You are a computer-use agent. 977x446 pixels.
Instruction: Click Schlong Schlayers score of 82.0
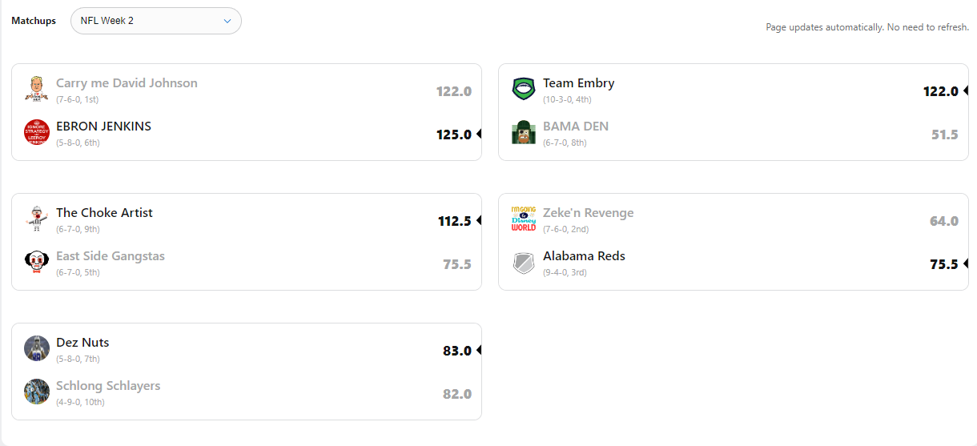coord(457,394)
